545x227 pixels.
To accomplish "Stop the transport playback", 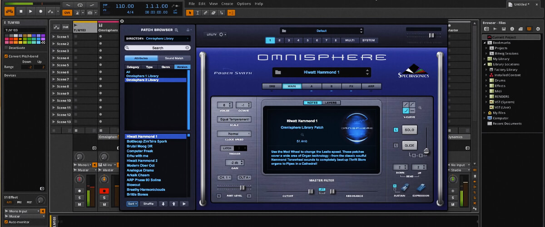I will pos(21,11).
